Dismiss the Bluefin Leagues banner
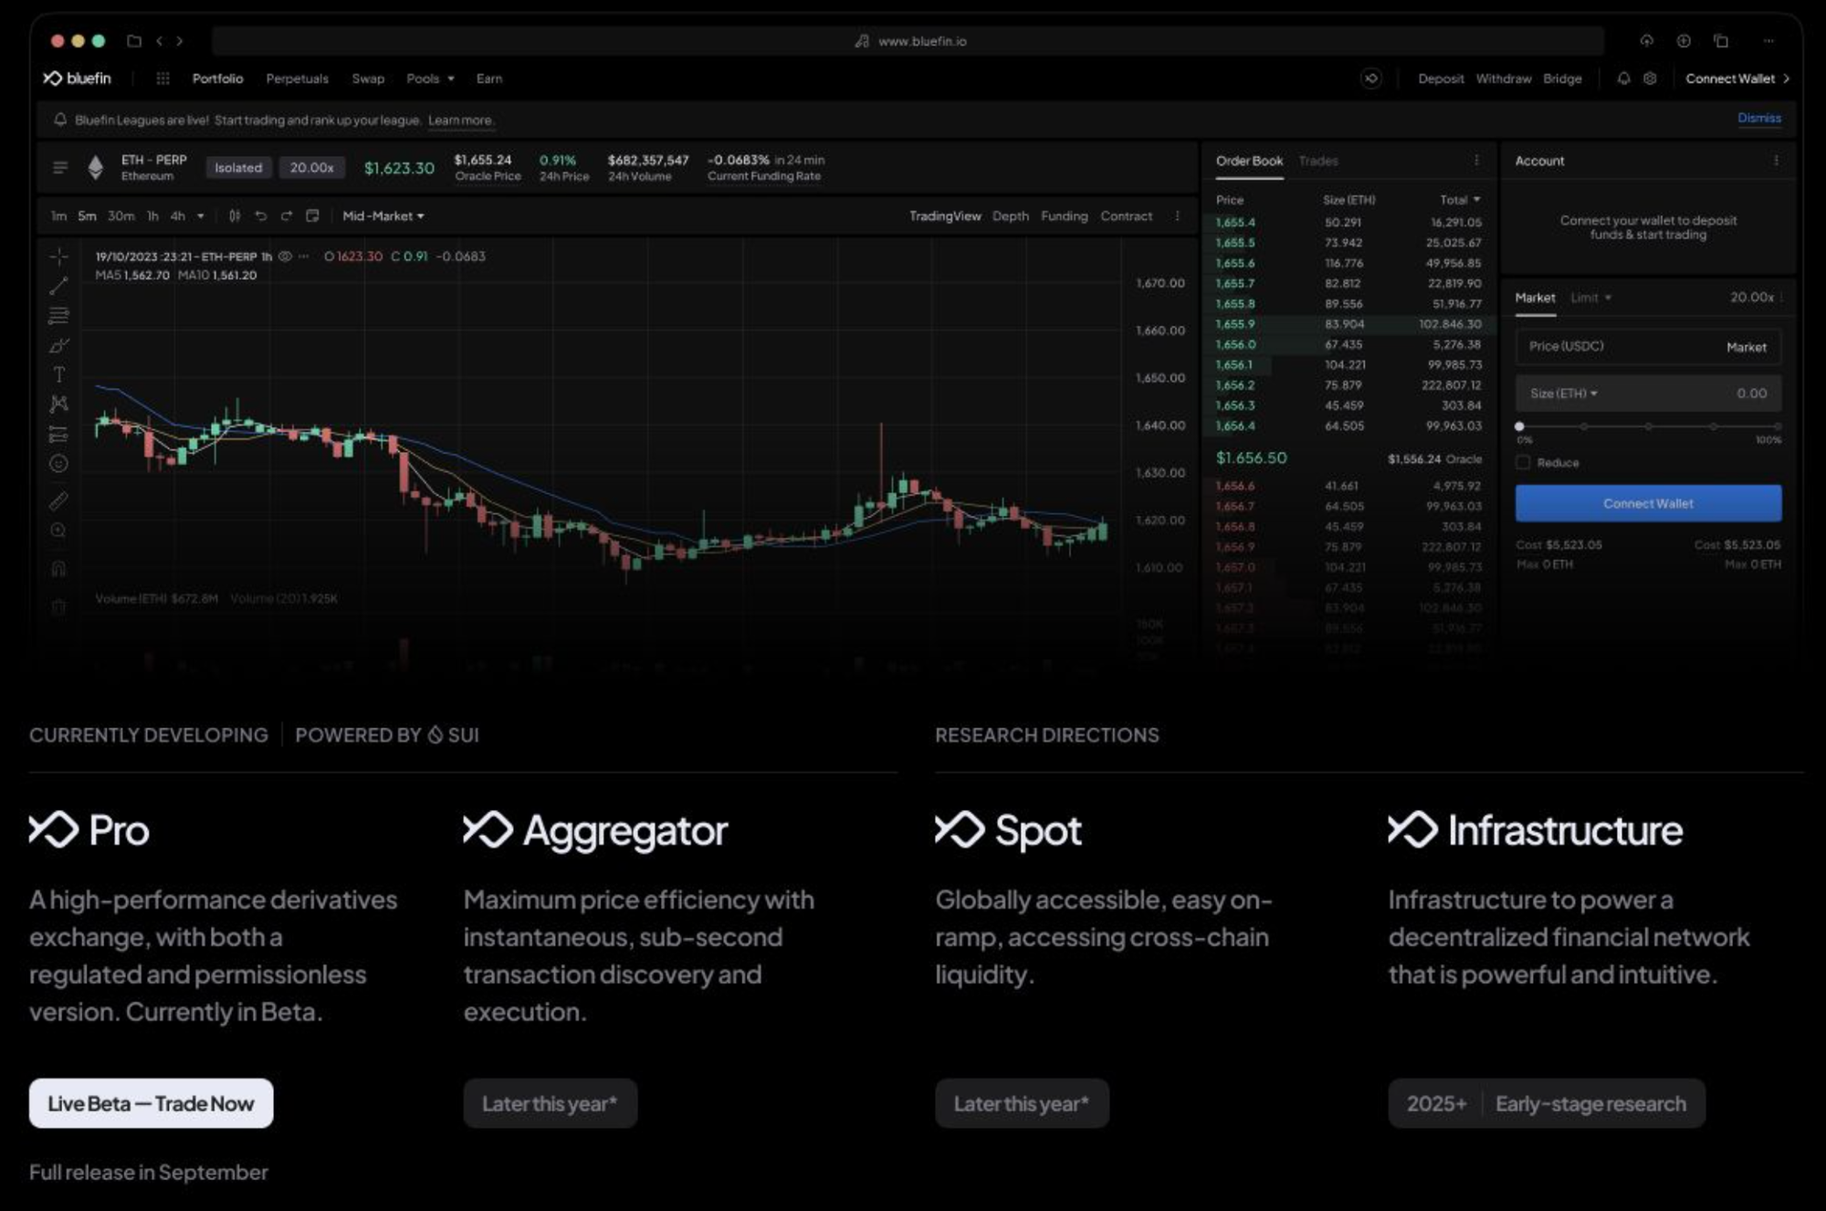The height and width of the screenshot is (1211, 1826). pyautogui.click(x=1758, y=118)
